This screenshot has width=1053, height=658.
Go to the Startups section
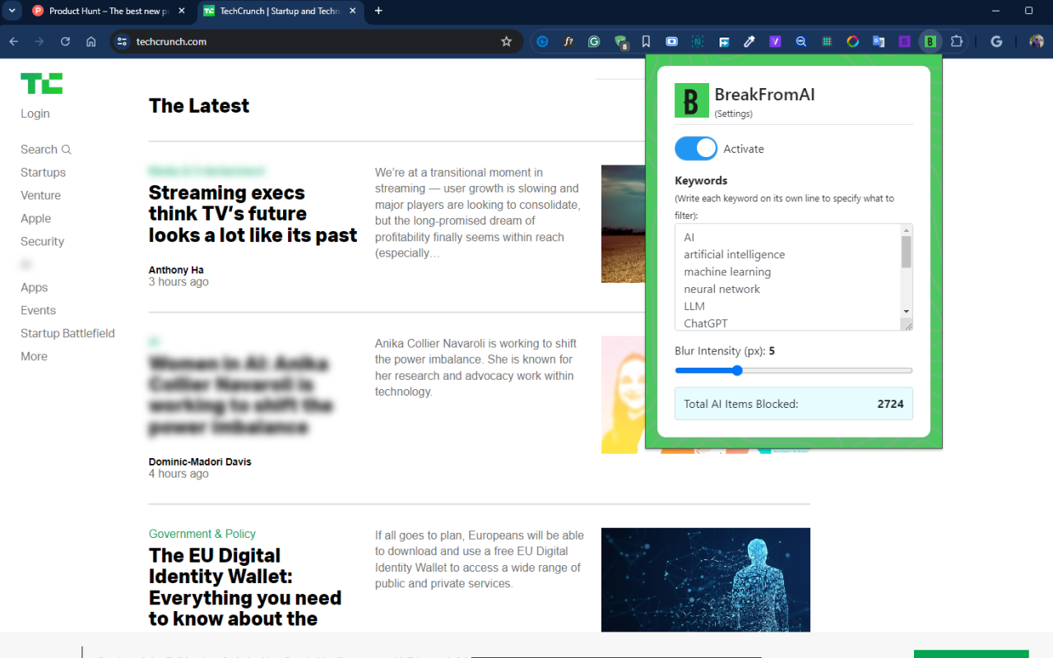coord(43,172)
